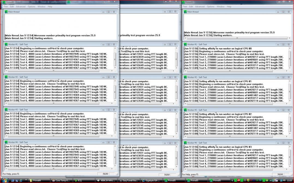The width and height of the screenshot is (294, 183).
Task: Click Prime95 app icon in right window title bar
Action: [x=183, y=2]
